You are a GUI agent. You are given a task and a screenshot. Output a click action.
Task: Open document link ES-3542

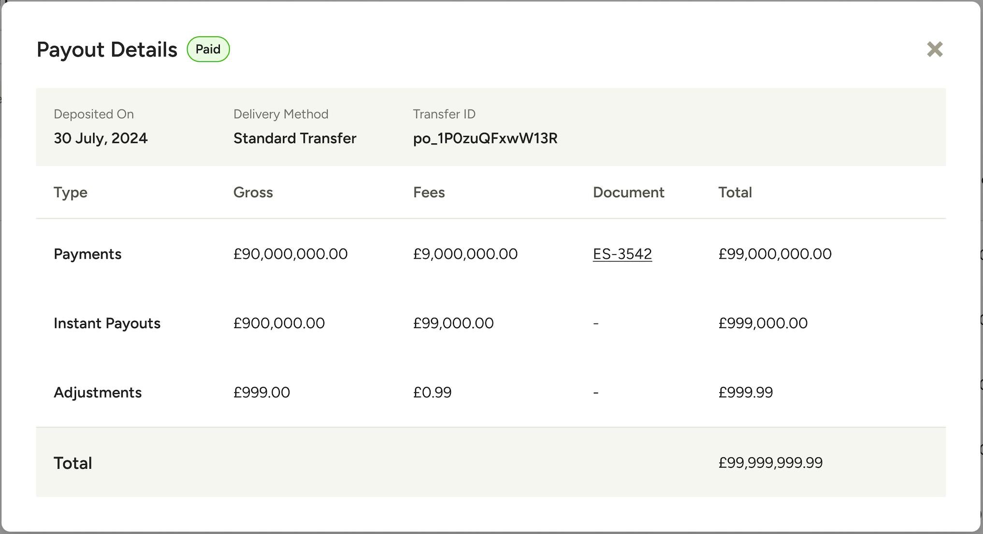coord(622,254)
